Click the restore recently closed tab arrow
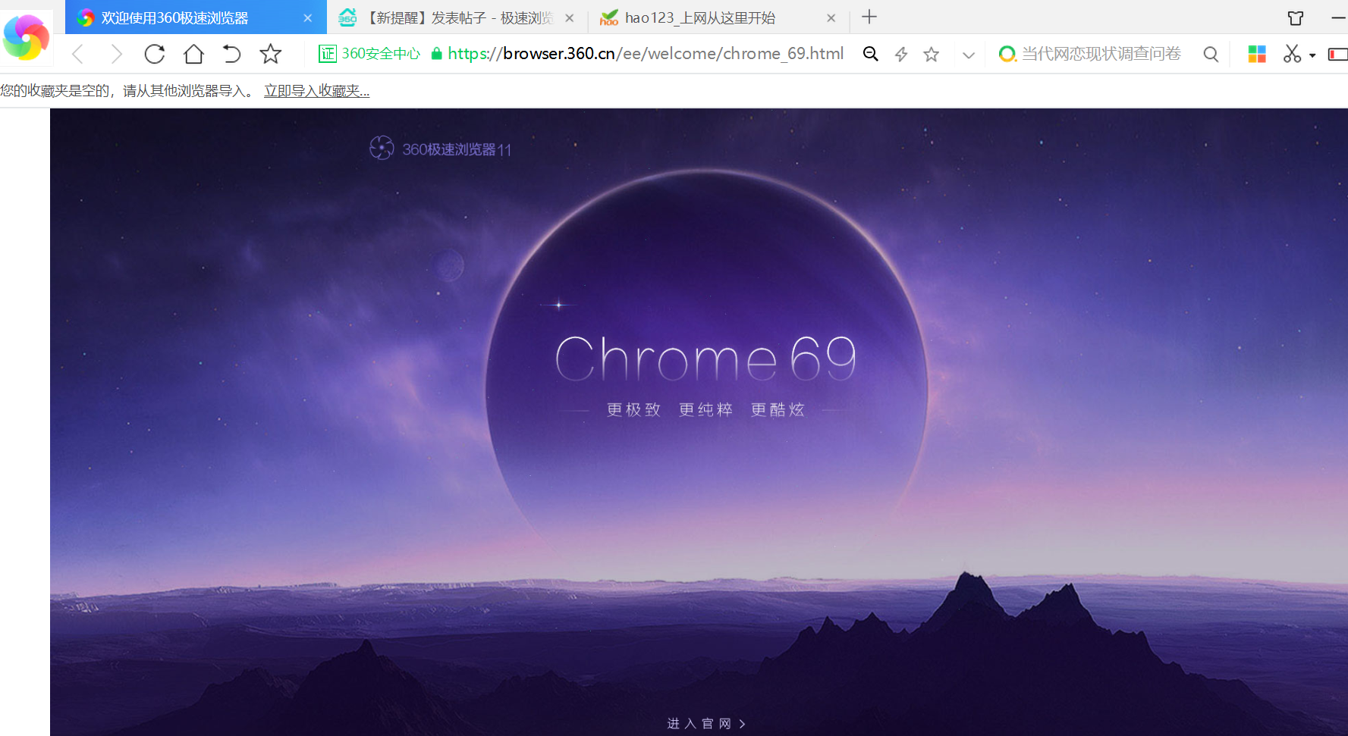The image size is (1348, 736). [x=231, y=54]
